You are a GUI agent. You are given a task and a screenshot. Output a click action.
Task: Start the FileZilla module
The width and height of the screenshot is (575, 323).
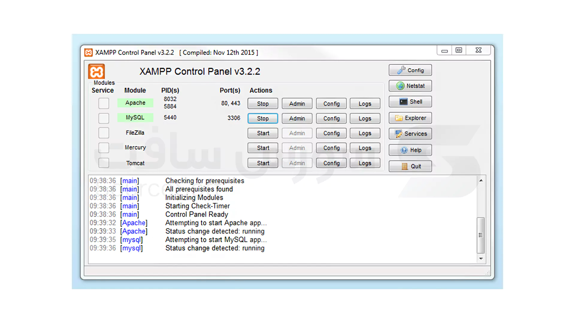[x=262, y=133]
